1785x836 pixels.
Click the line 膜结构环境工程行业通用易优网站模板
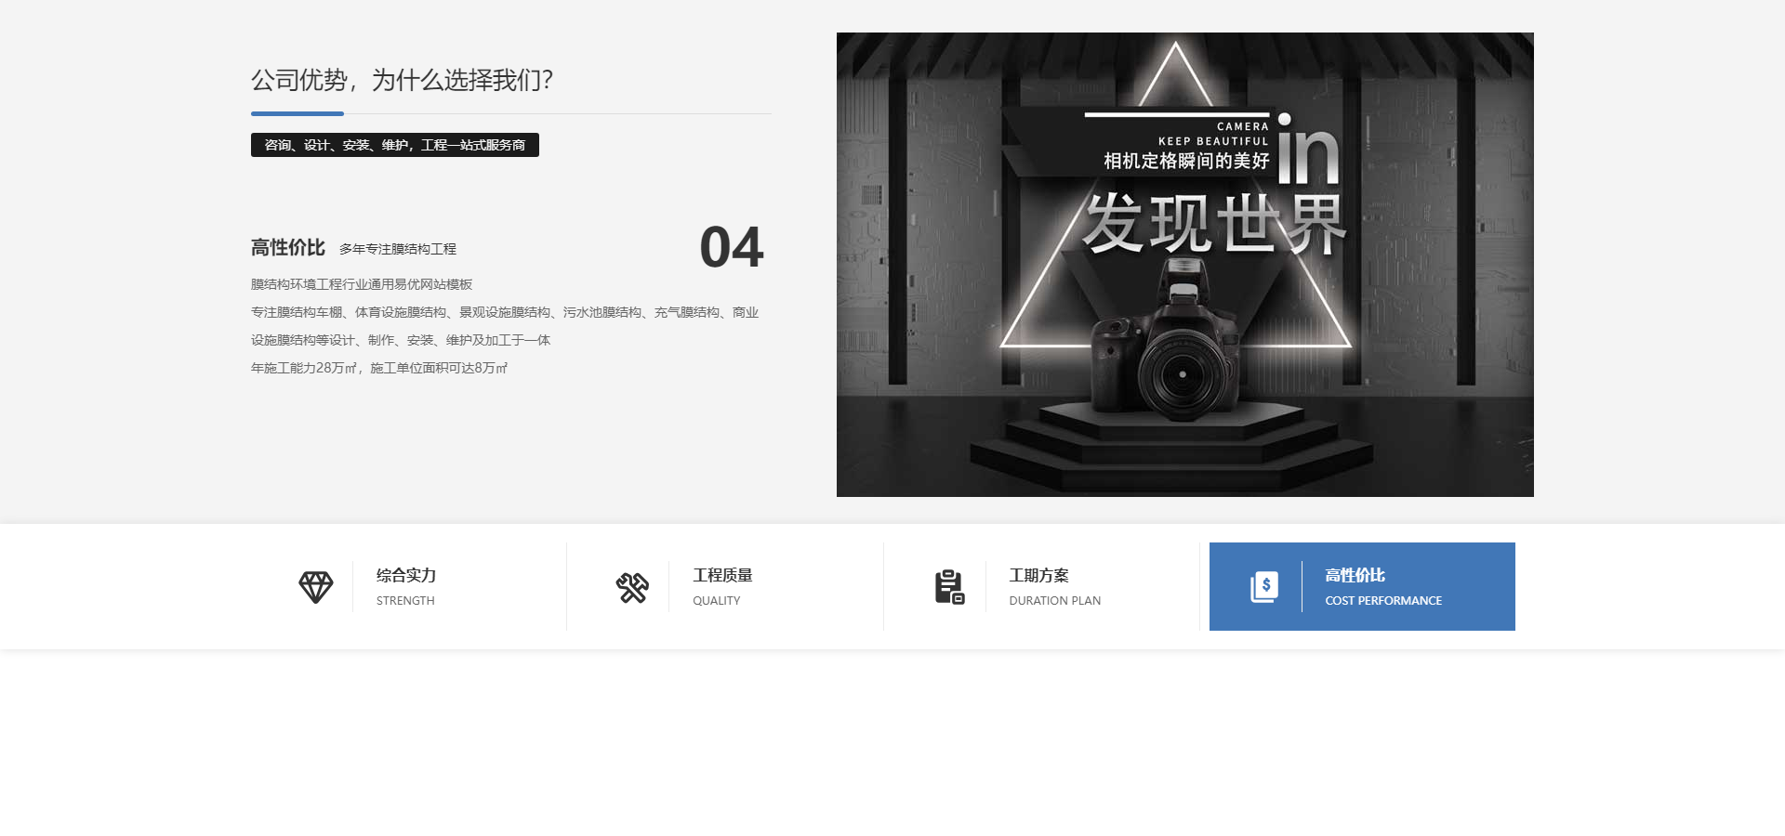pyautogui.click(x=362, y=284)
